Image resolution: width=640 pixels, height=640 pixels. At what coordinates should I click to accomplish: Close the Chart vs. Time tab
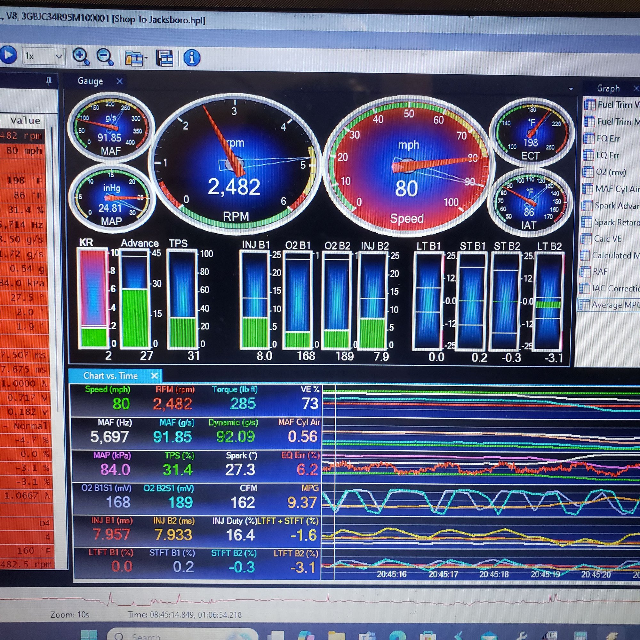[154, 376]
